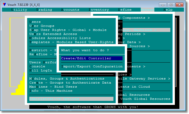The image size is (189, 114).
Task: Maximize the Vouch window
Action: [171, 5]
